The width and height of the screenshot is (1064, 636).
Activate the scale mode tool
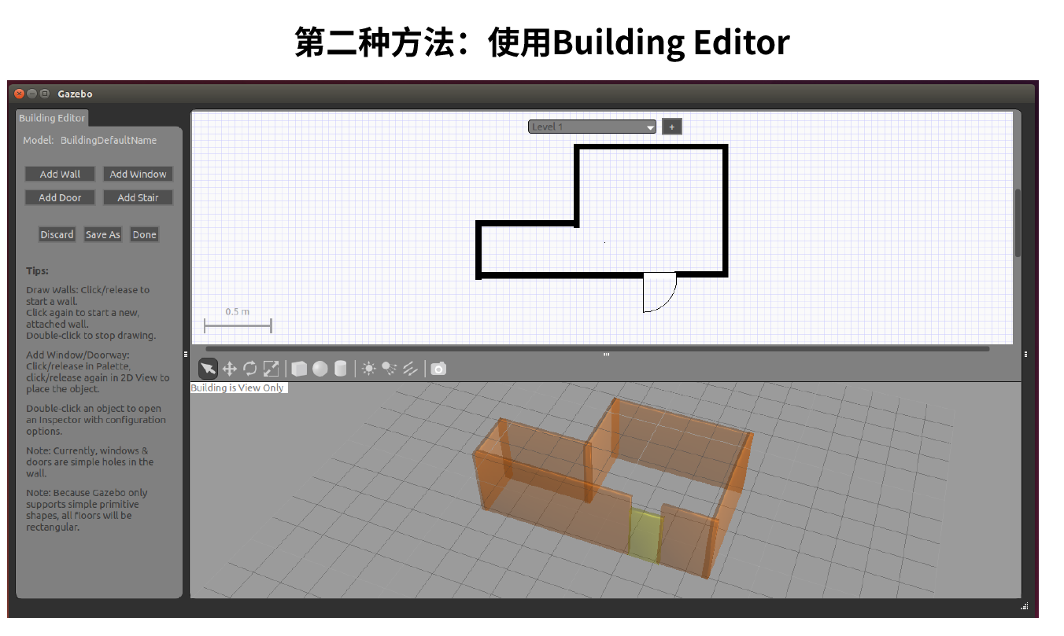point(272,368)
